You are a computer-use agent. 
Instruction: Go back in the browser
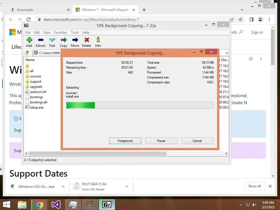click(x=11, y=19)
